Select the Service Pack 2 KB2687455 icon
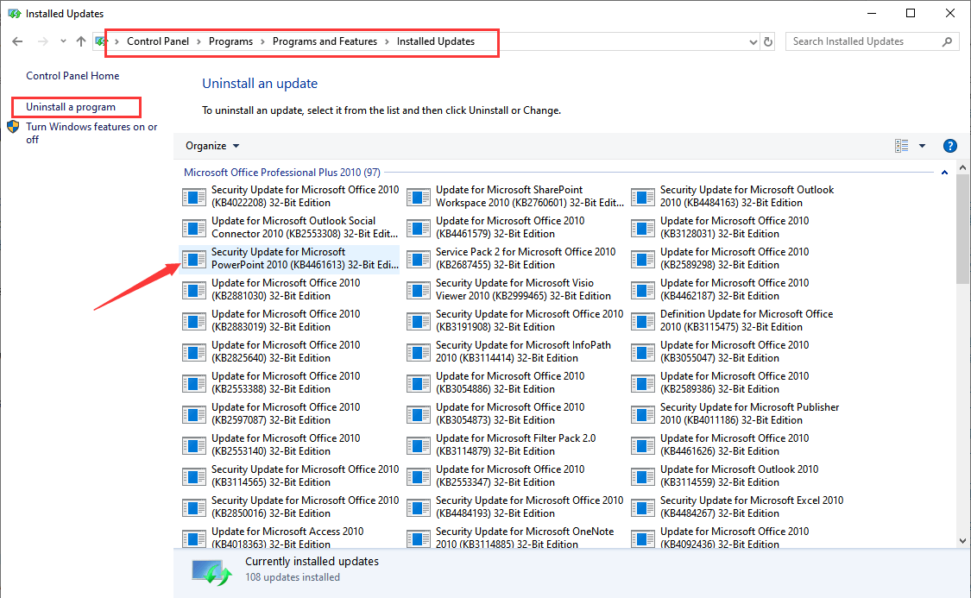Screen dimensions: 971x598 click(x=418, y=259)
